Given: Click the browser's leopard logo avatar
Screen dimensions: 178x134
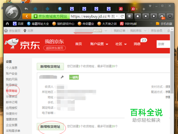Looking at the screenshot, I should [12, 12].
